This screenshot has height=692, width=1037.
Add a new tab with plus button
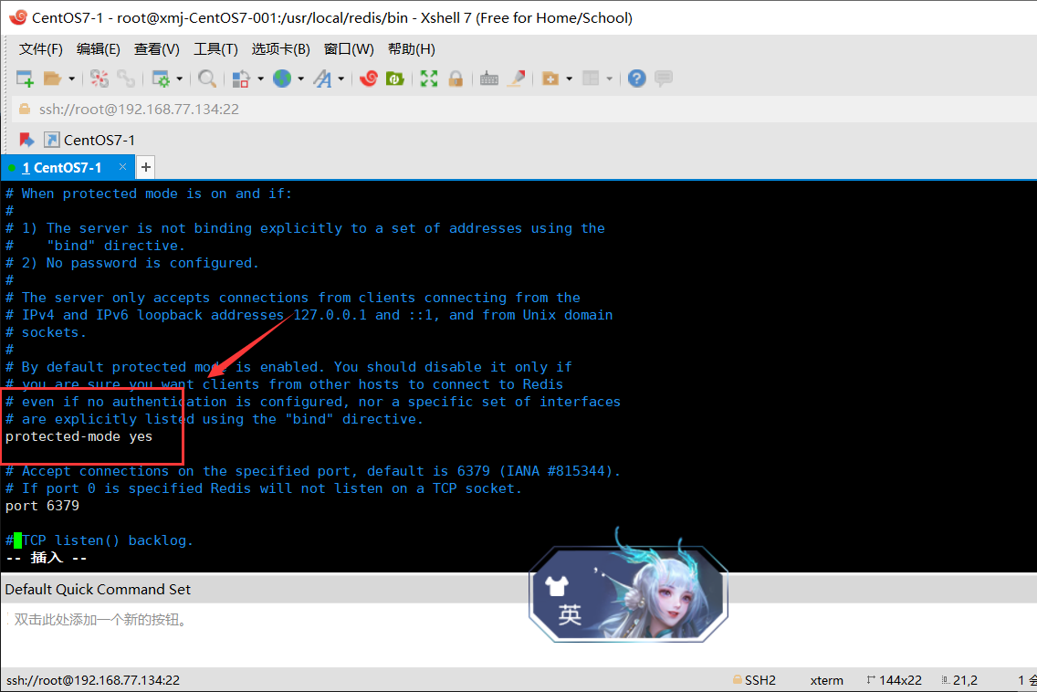click(145, 167)
